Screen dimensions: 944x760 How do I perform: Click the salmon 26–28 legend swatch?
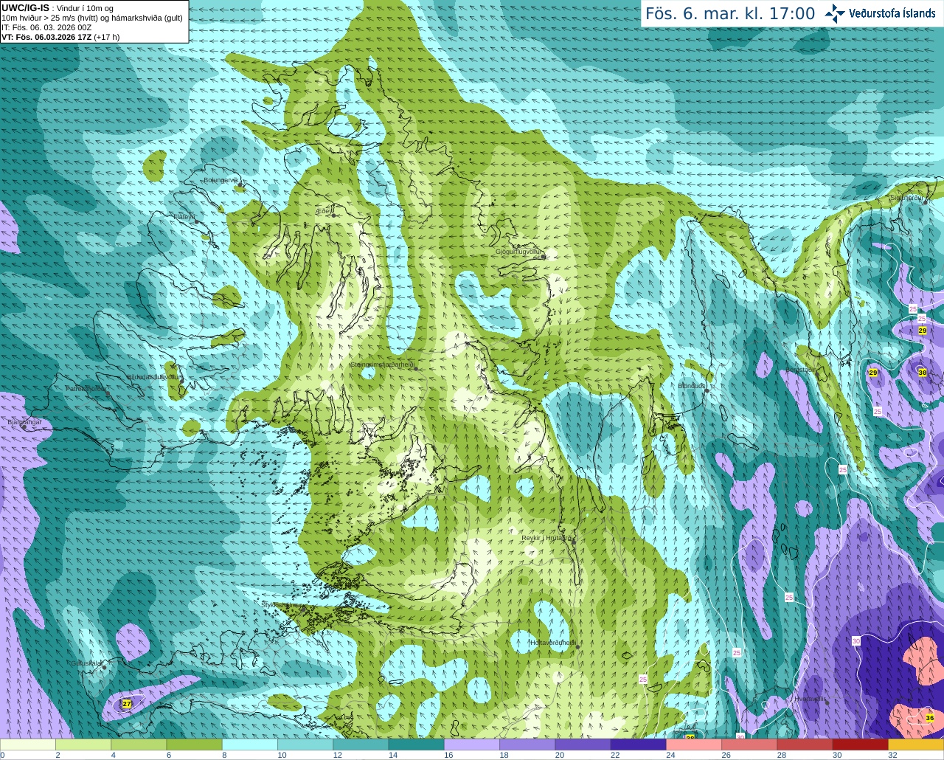[749, 744]
